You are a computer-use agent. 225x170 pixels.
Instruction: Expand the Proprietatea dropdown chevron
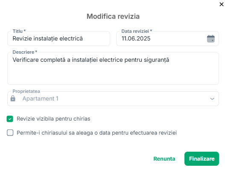(x=212, y=99)
